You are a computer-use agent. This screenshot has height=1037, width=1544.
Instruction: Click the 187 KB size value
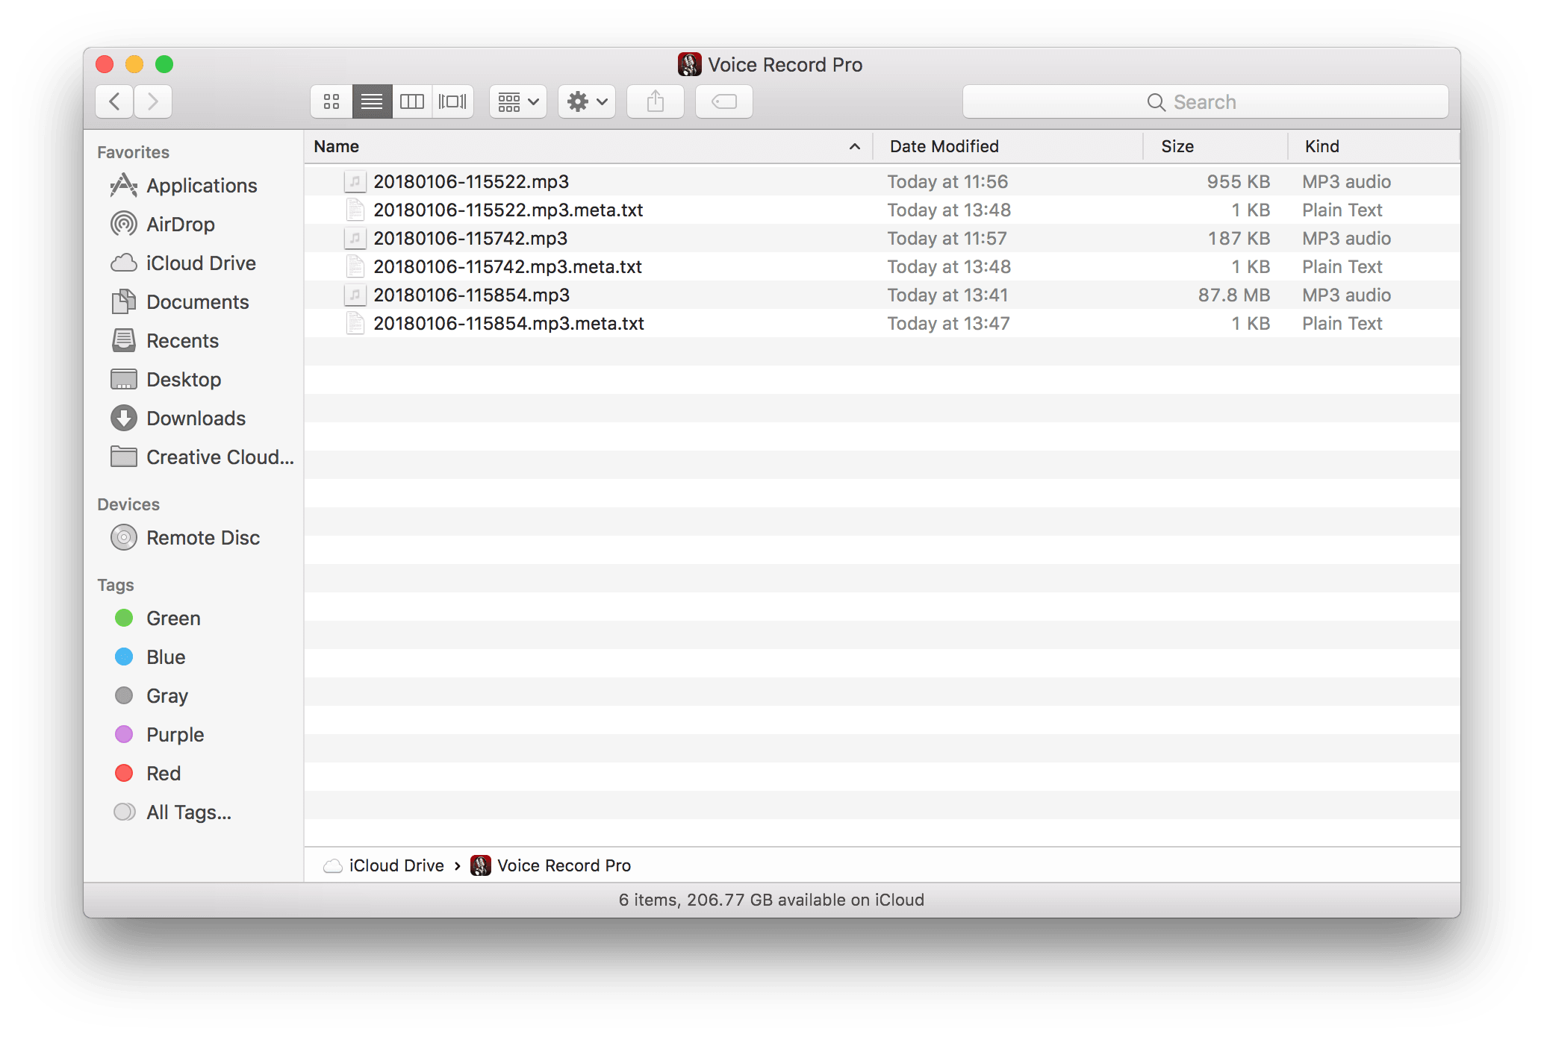1239,238
